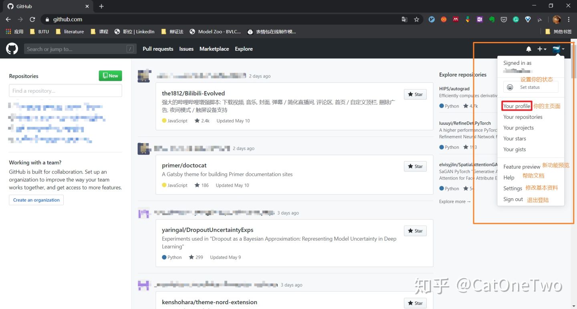Open the Grammarly extension icon
Image resolution: width=577 pixels, height=309 pixels.
[516, 19]
